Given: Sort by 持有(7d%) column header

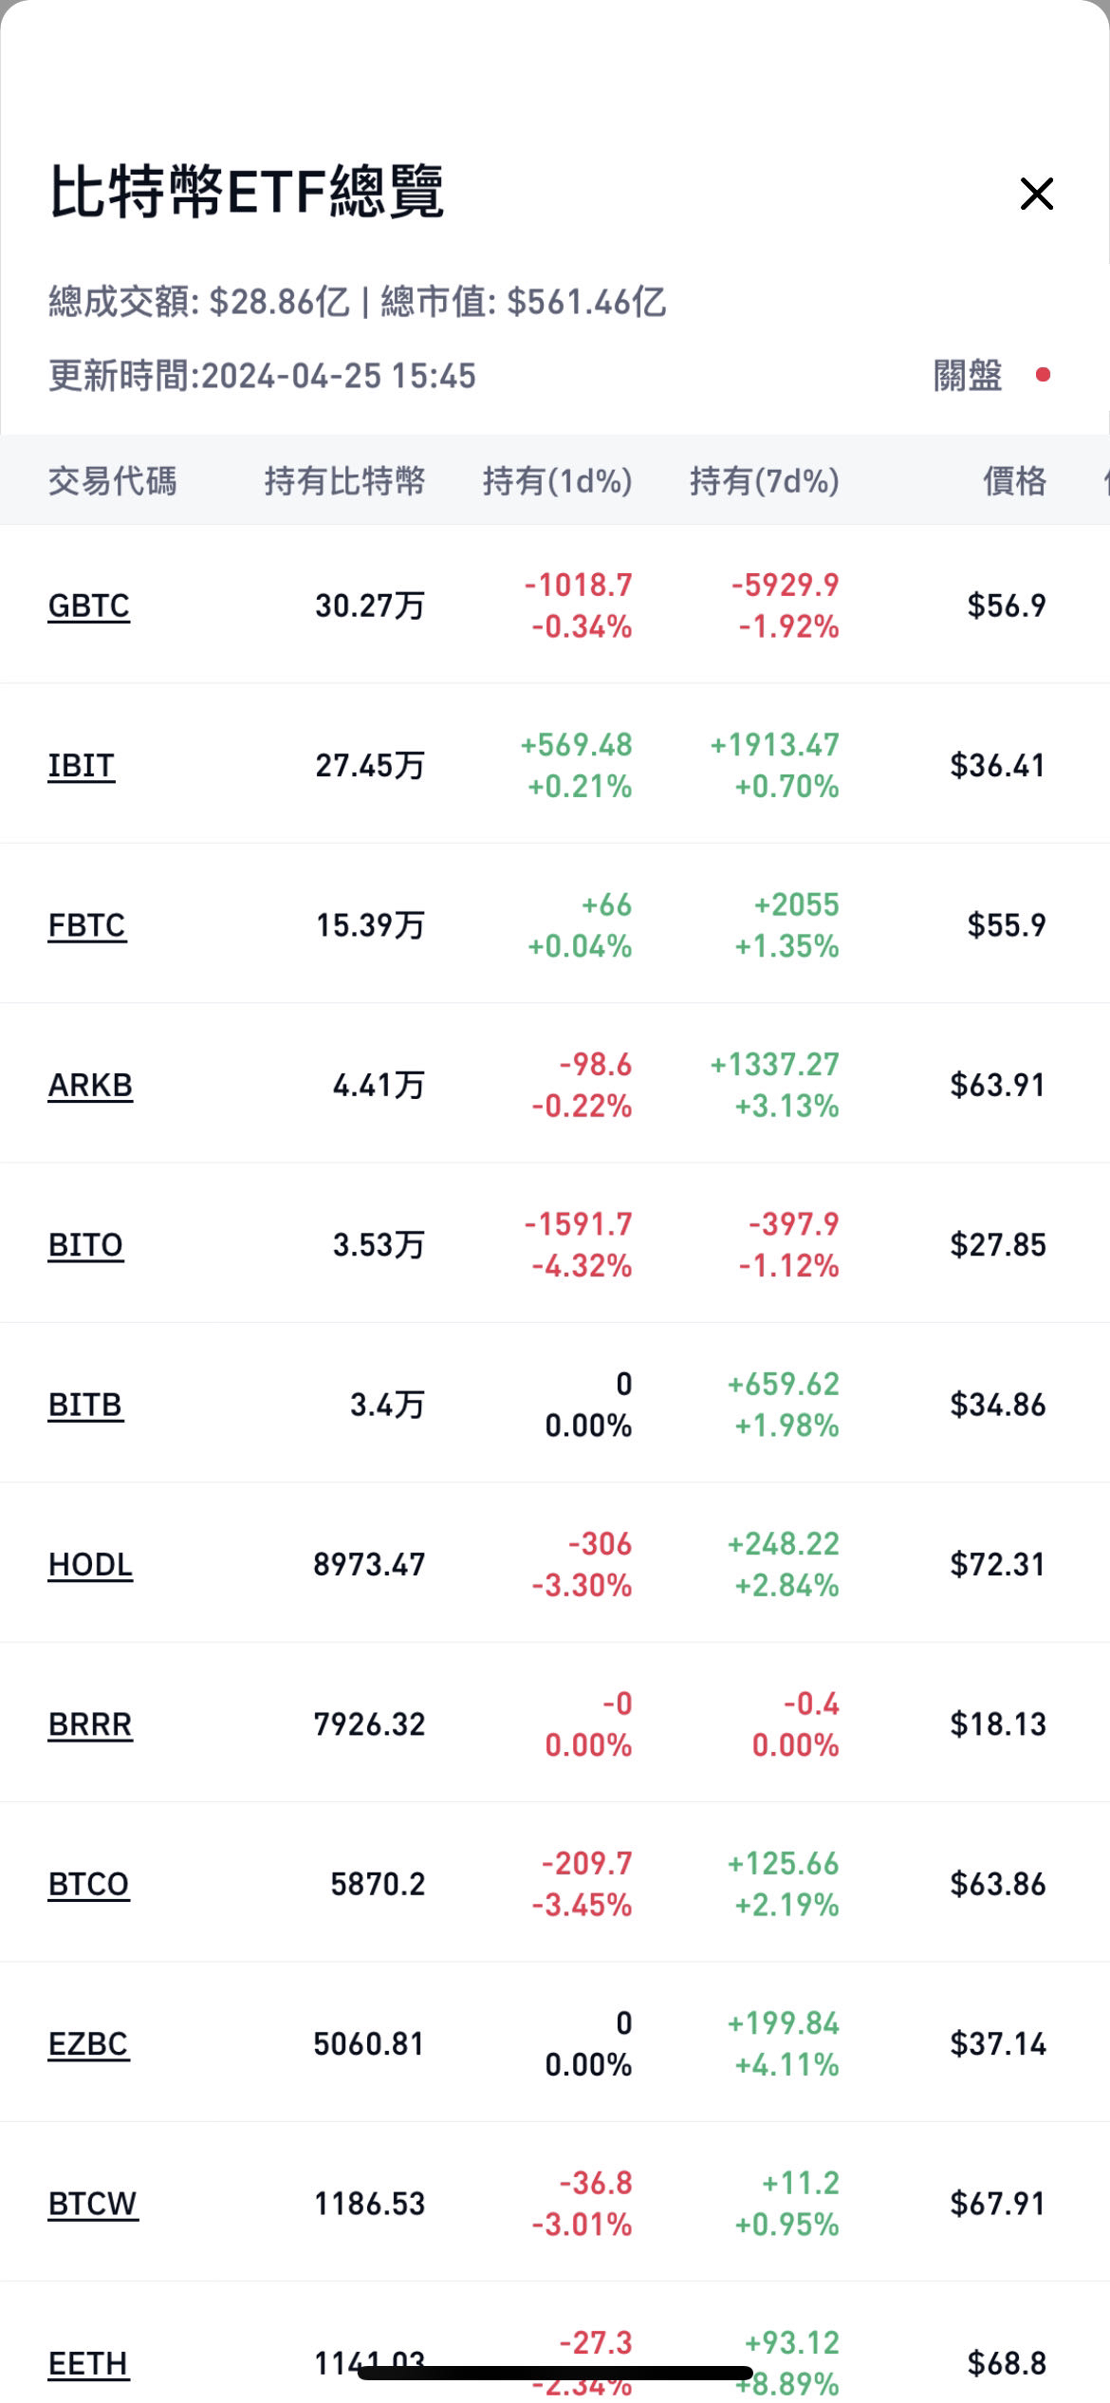Looking at the screenshot, I should click(764, 481).
